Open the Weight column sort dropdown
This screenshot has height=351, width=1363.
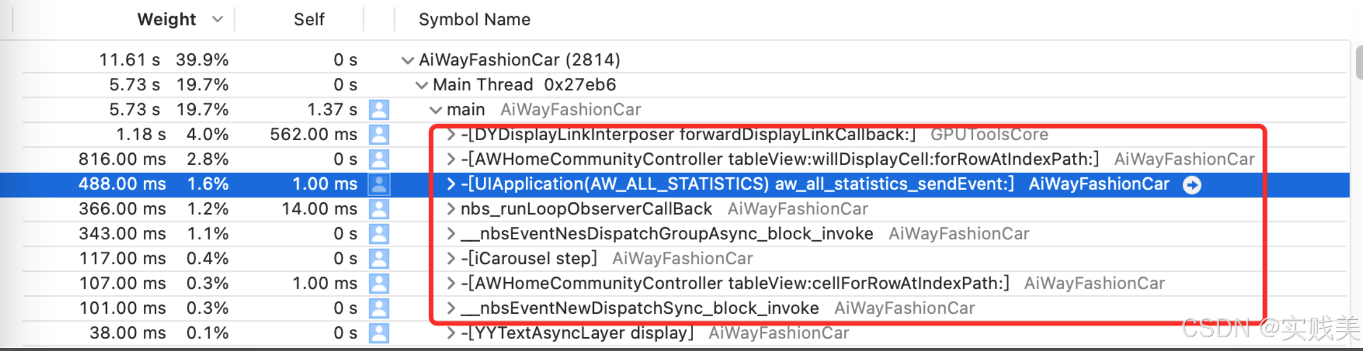217,19
